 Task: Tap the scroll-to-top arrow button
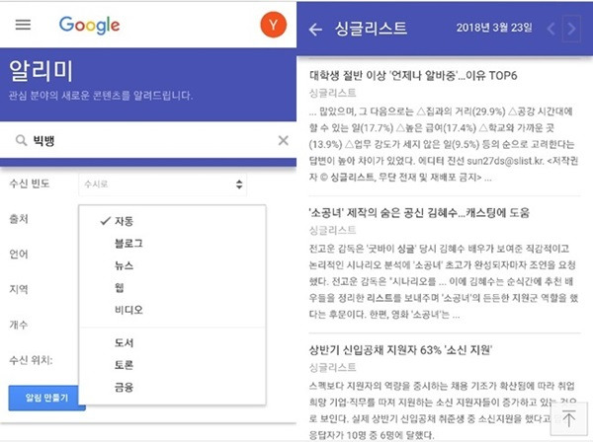tap(569, 418)
